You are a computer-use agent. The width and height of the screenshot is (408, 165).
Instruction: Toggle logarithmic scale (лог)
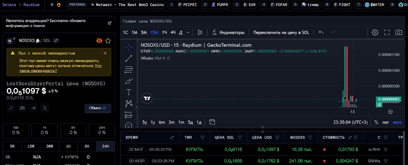[x=386, y=122]
